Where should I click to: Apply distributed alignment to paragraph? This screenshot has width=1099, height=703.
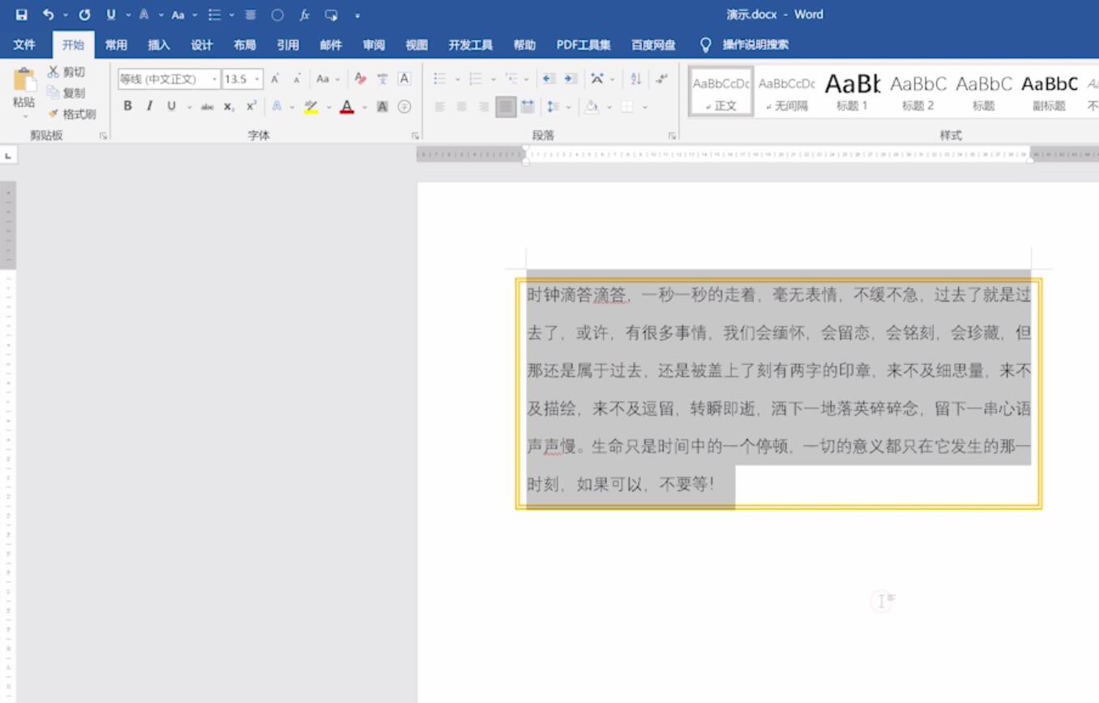[x=528, y=106]
